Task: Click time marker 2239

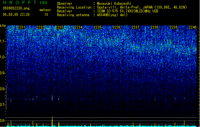Action: (174, 27)
